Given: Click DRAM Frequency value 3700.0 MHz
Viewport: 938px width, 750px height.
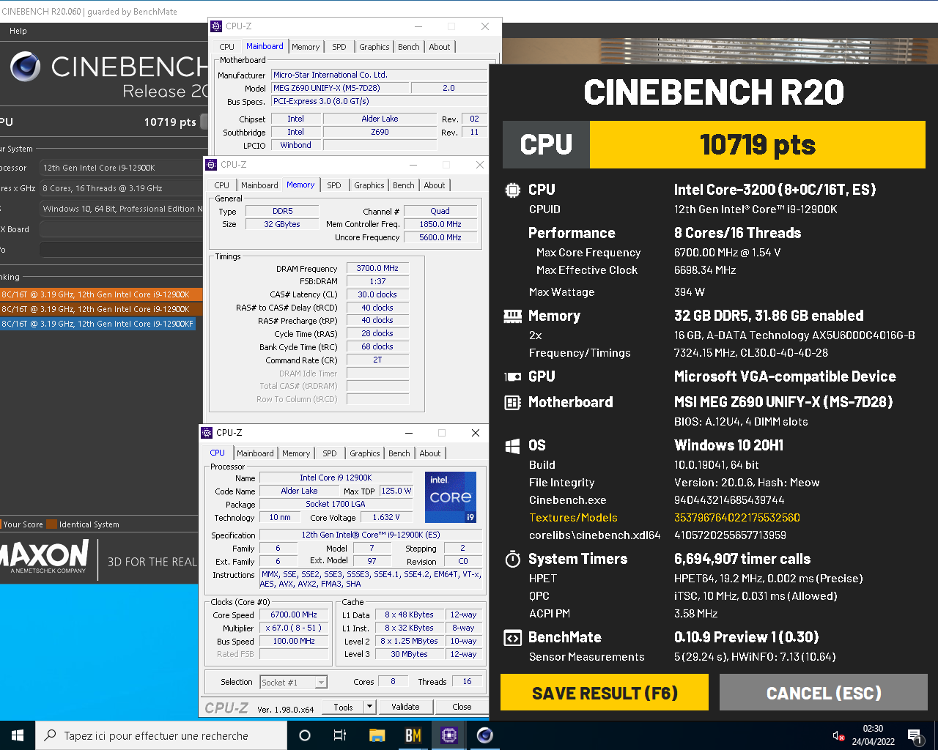Looking at the screenshot, I should pyautogui.click(x=377, y=269).
